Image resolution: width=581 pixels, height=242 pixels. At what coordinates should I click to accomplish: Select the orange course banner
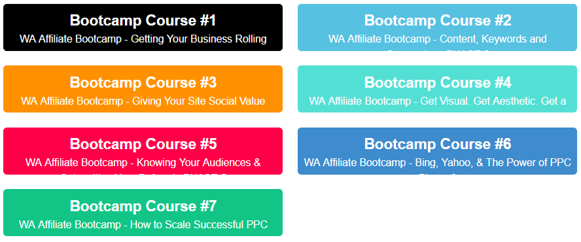[x=143, y=89]
